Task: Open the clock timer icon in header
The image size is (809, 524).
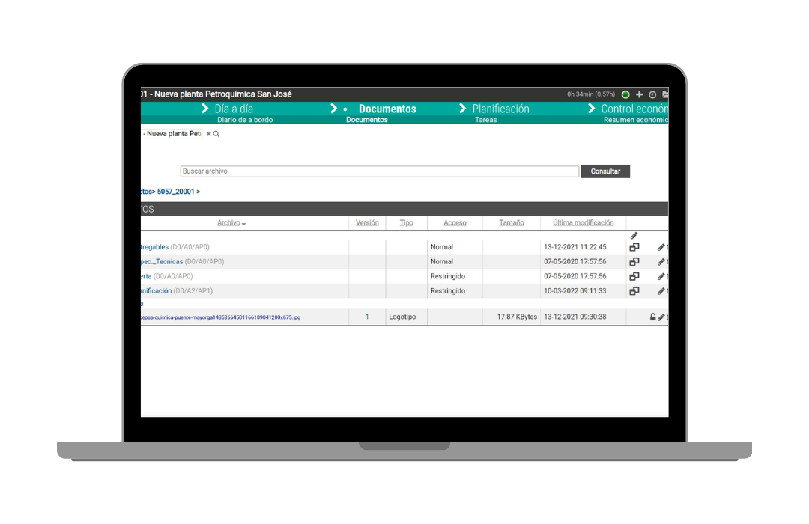Action: pyautogui.click(x=652, y=94)
